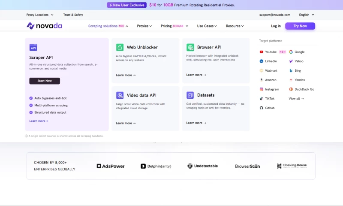The height and width of the screenshot is (206, 343).
Task: Click the Instagram platform icon
Action: [x=261, y=89]
